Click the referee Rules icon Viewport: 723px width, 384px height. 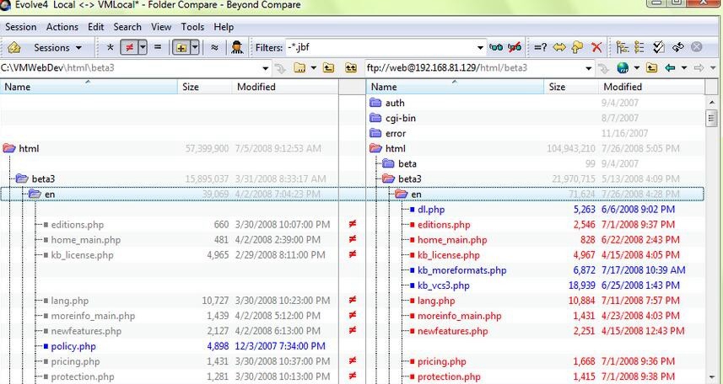tap(237, 47)
